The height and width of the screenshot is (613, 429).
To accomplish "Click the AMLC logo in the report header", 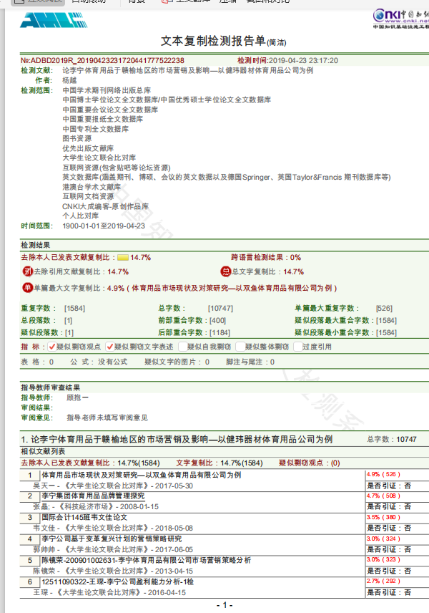I will coord(54,20).
